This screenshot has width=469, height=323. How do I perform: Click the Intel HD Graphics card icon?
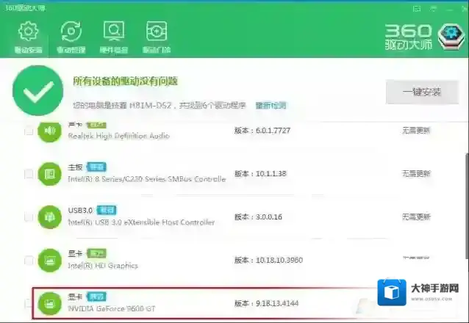[x=50, y=260]
